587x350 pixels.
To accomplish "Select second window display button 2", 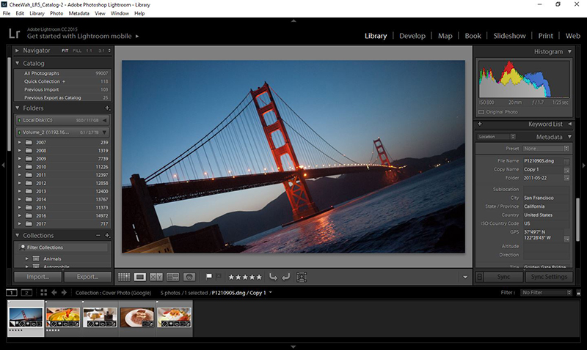I will [26, 292].
